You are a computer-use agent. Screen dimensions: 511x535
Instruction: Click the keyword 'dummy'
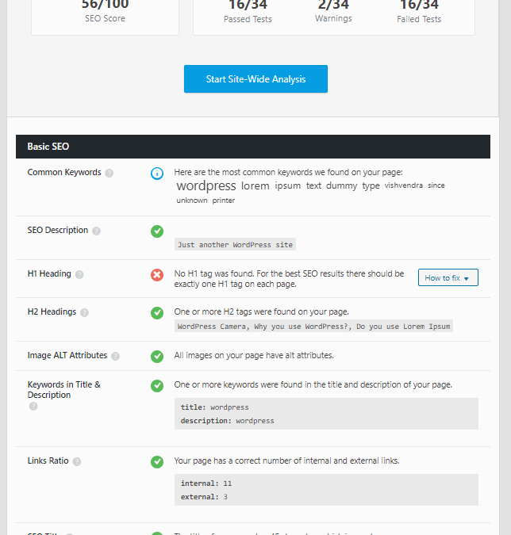click(x=341, y=186)
